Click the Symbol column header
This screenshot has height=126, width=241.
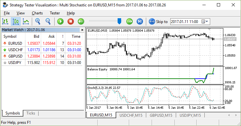coord(13,36)
